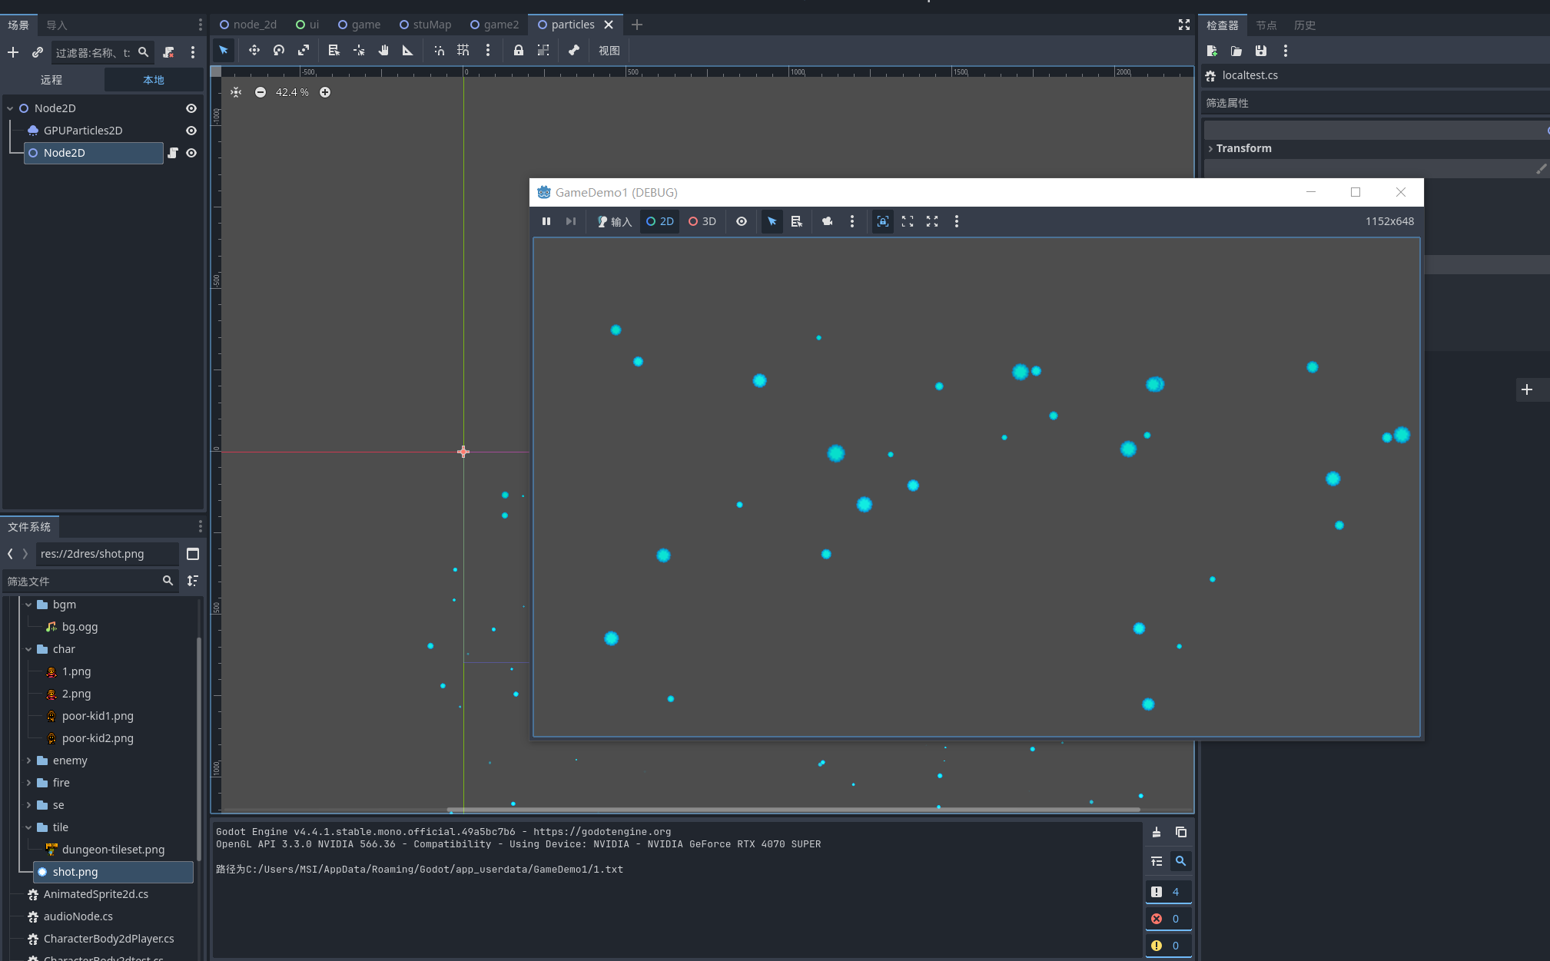The height and width of the screenshot is (961, 1550).
Task: Expand the enemy folder
Action: coord(29,761)
